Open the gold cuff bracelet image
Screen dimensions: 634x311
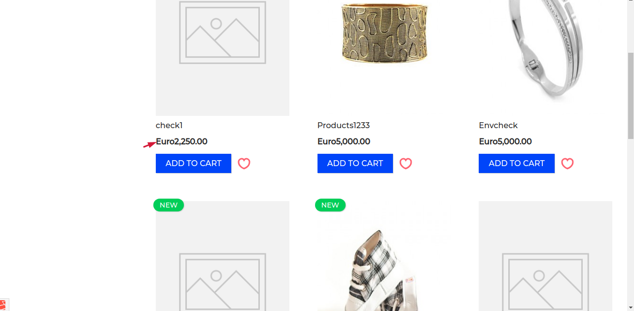coord(385,34)
